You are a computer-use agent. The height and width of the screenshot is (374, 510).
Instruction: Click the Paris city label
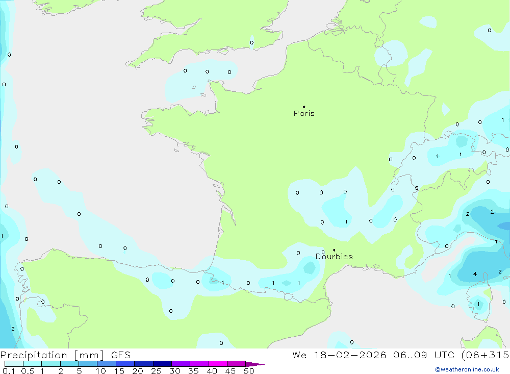coord(304,113)
